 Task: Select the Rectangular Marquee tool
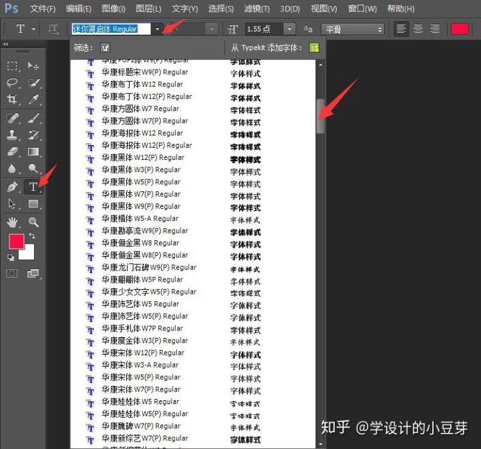(x=12, y=66)
